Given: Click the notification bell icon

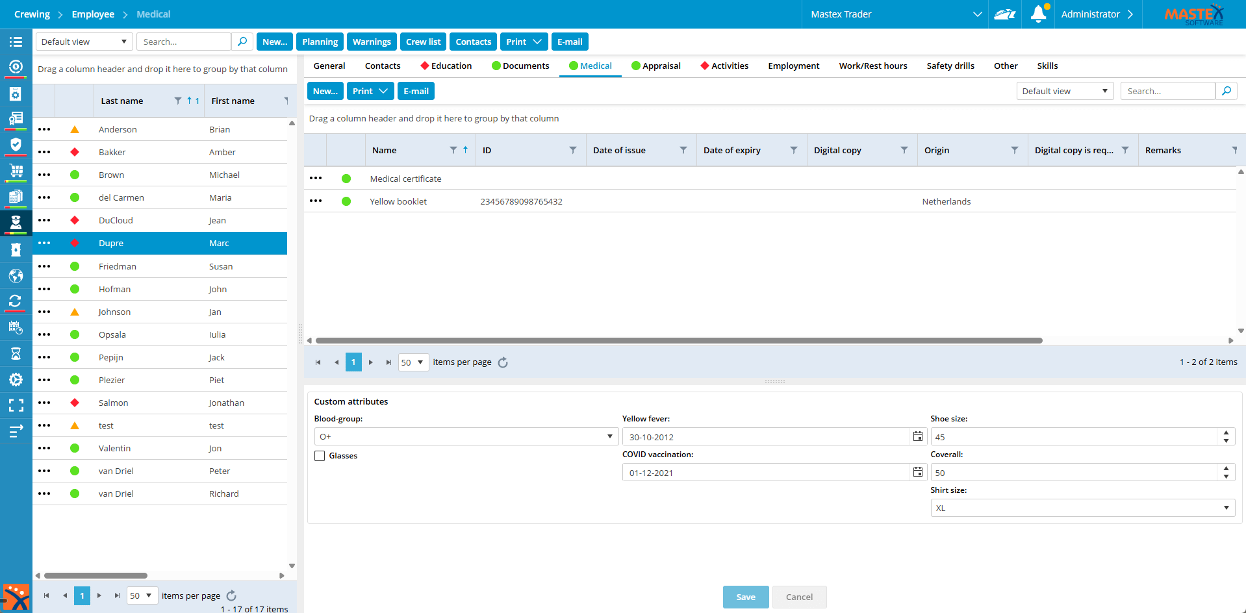Looking at the screenshot, I should coord(1038,14).
